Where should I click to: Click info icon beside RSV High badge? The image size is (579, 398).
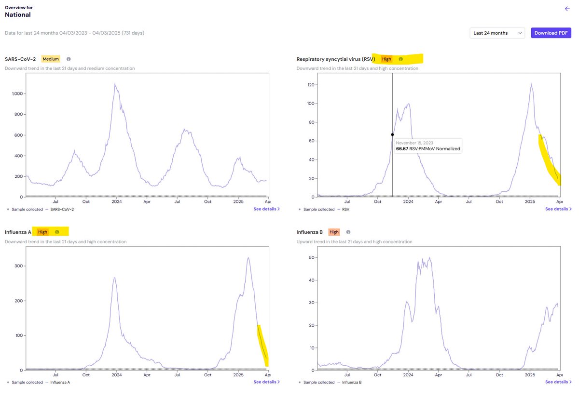point(400,59)
